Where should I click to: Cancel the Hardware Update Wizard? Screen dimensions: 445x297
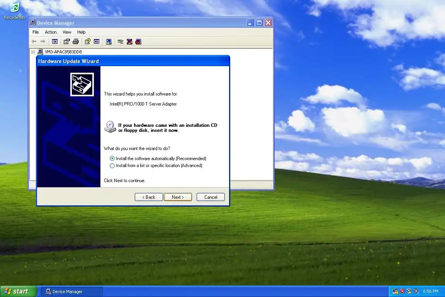coord(211,197)
